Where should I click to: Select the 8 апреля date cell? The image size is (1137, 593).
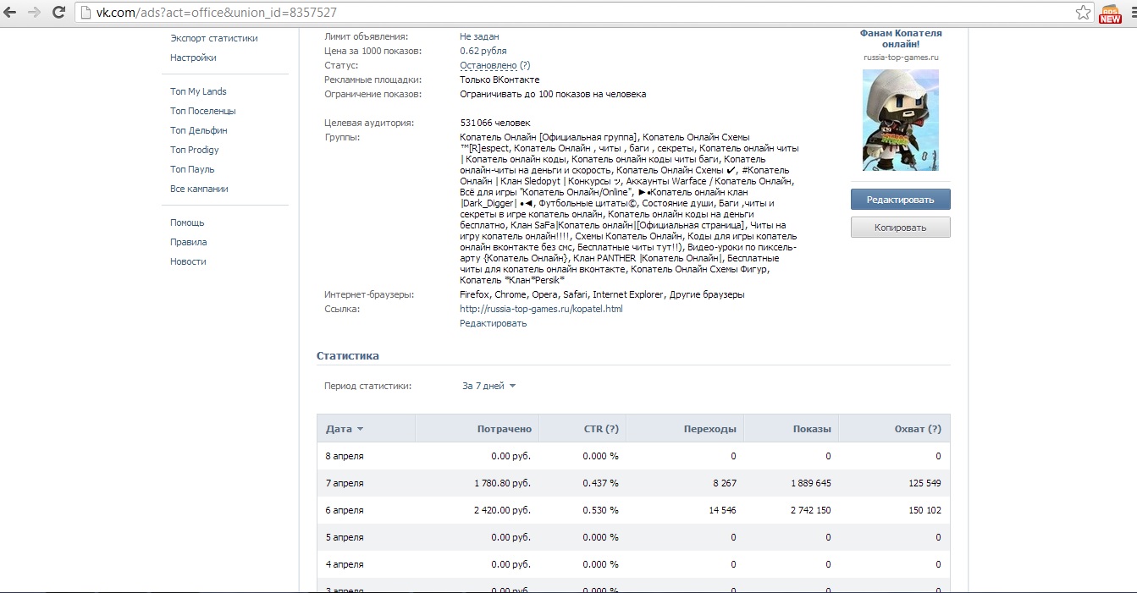[345, 456]
